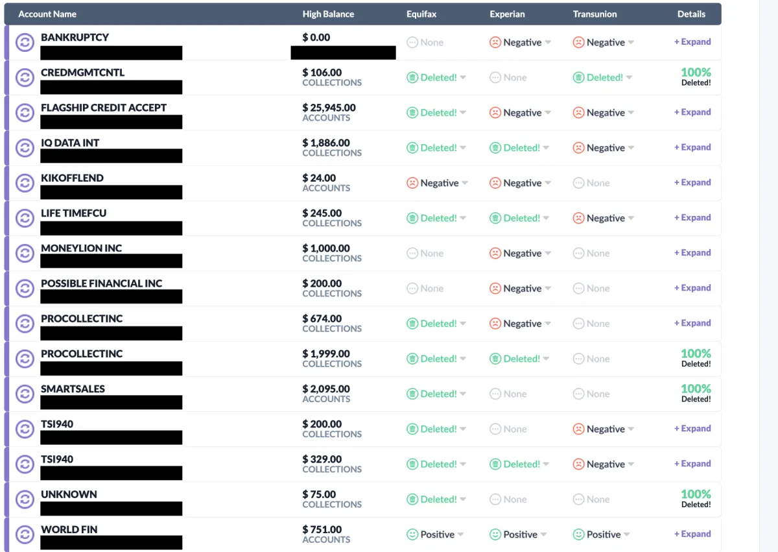Click the $ 329.00 high balance value
Viewport: 778px width, 552px height.
322,459
